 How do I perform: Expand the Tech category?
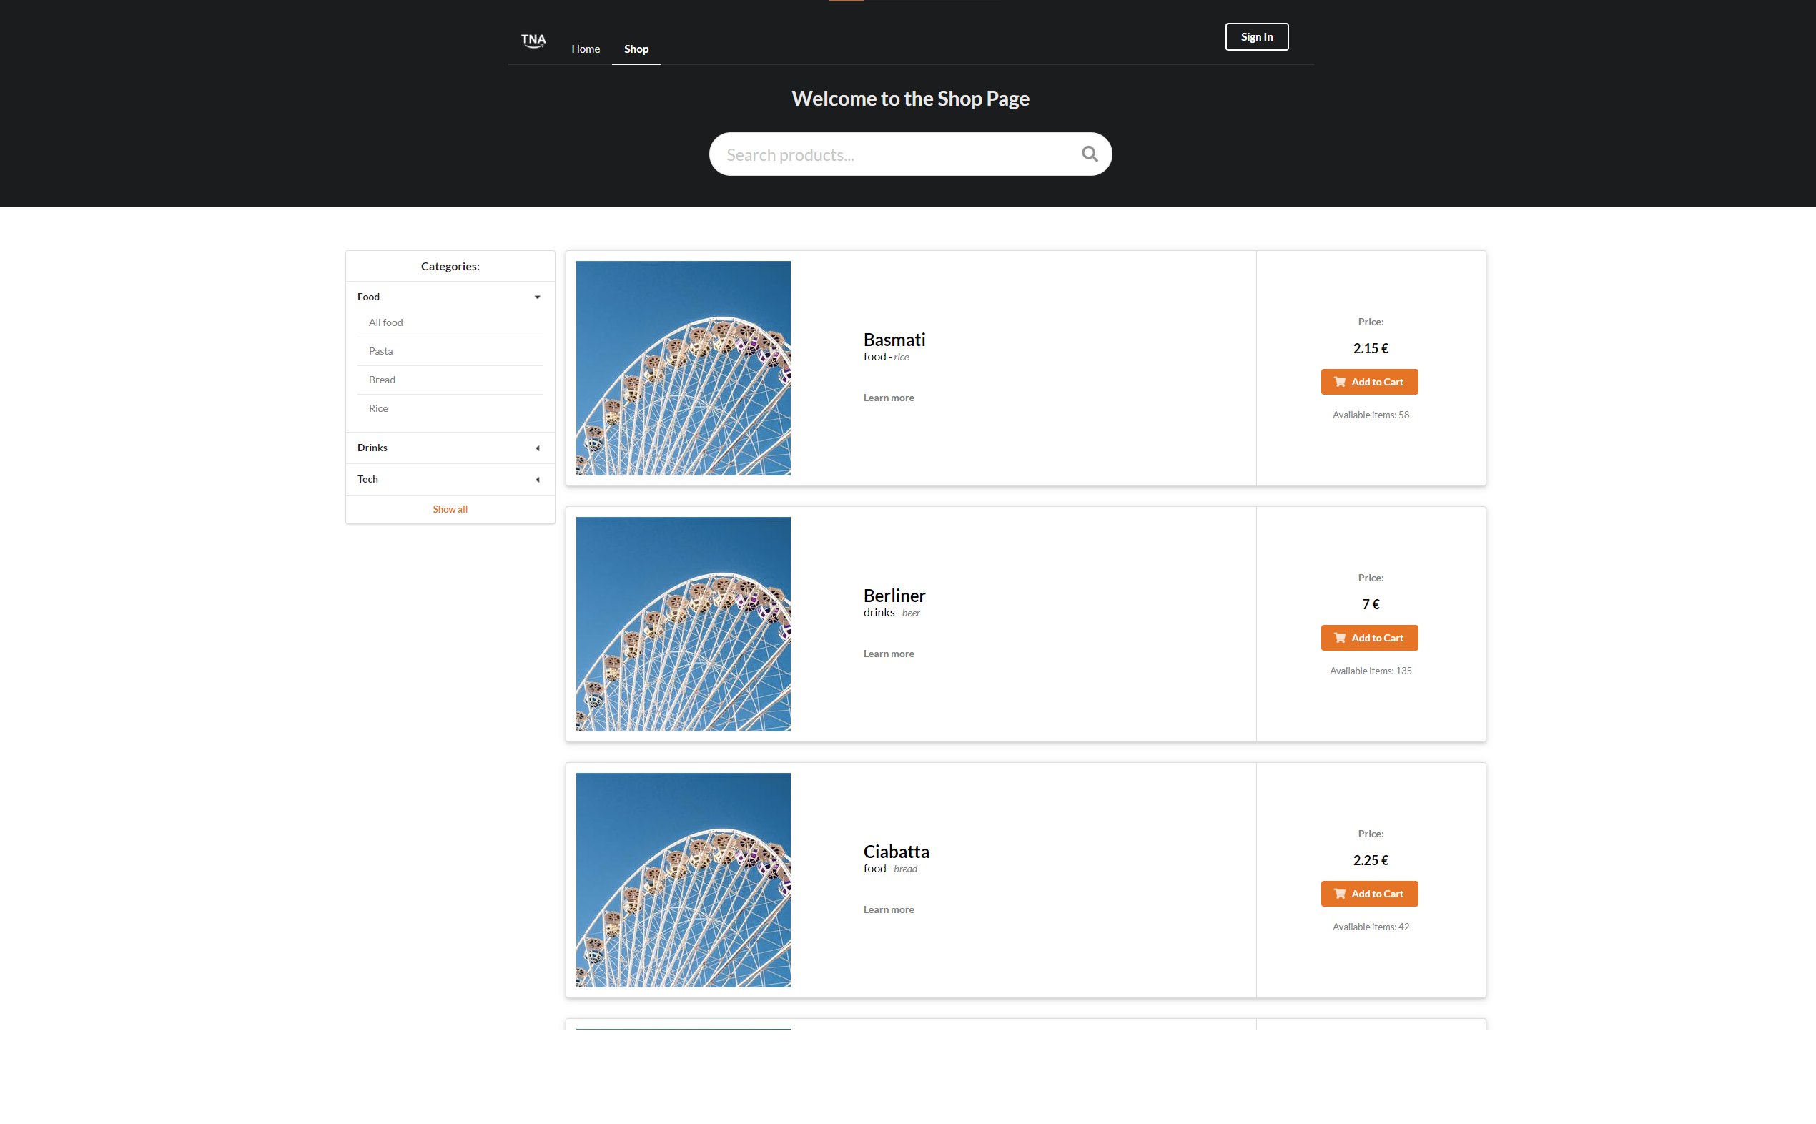point(538,480)
